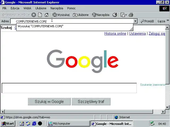
Task: Expand the address bar dropdown list
Action: [x=135, y=21]
